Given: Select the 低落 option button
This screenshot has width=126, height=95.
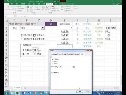Looking at the screenshot, I should click(x=35, y=54).
